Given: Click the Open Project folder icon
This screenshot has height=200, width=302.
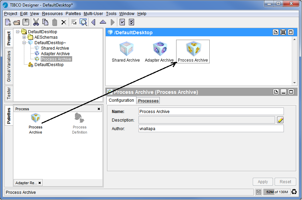Looking at the screenshot, I should pos(16,23).
